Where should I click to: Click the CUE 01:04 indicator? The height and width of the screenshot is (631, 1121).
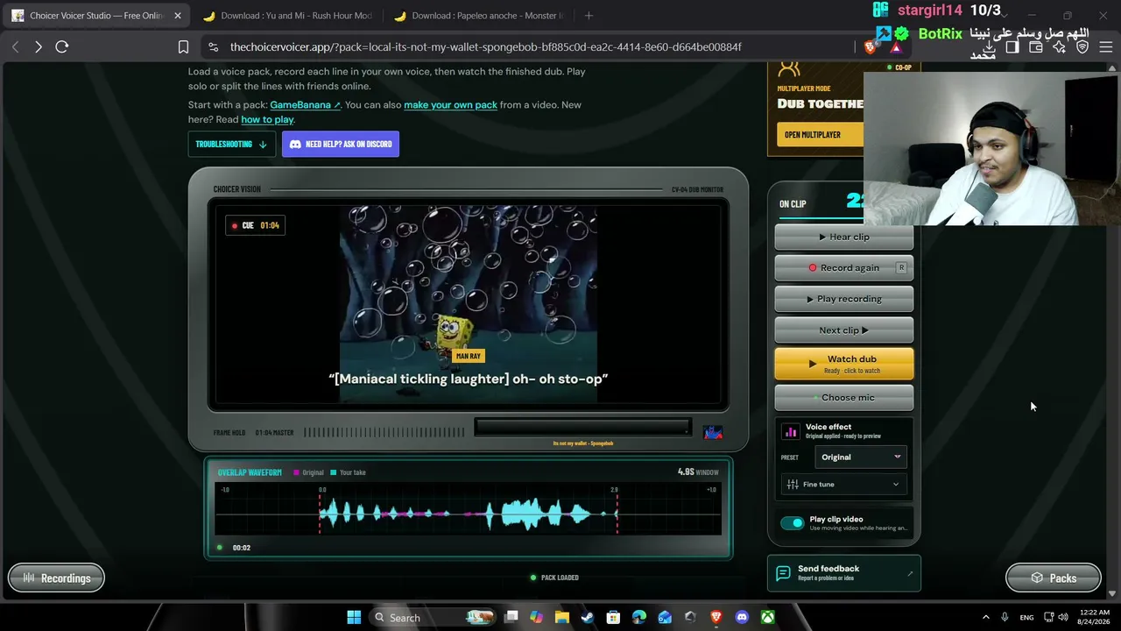[255, 225]
